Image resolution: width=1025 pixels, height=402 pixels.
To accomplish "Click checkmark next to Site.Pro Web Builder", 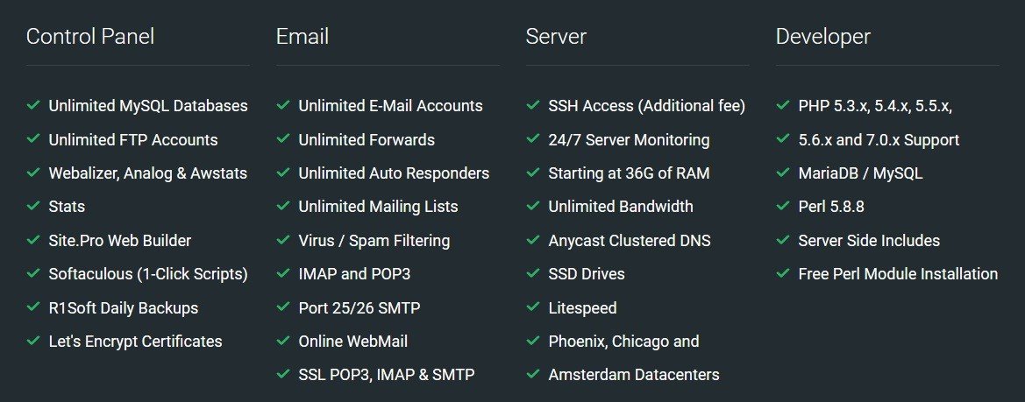I will 33,239.
